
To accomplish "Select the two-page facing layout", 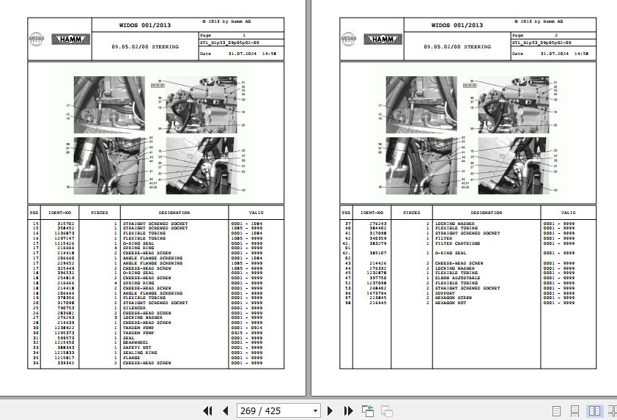I will (x=594, y=411).
